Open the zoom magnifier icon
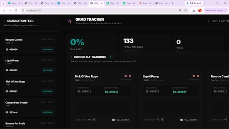229x129 pixels. (180, 10)
